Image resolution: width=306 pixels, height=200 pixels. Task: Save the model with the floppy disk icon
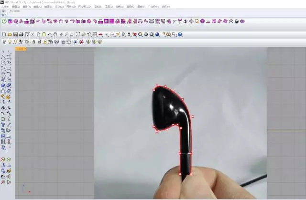coord(15,34)
